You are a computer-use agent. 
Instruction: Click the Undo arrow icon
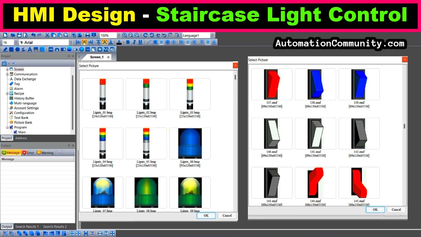[33, 35]
